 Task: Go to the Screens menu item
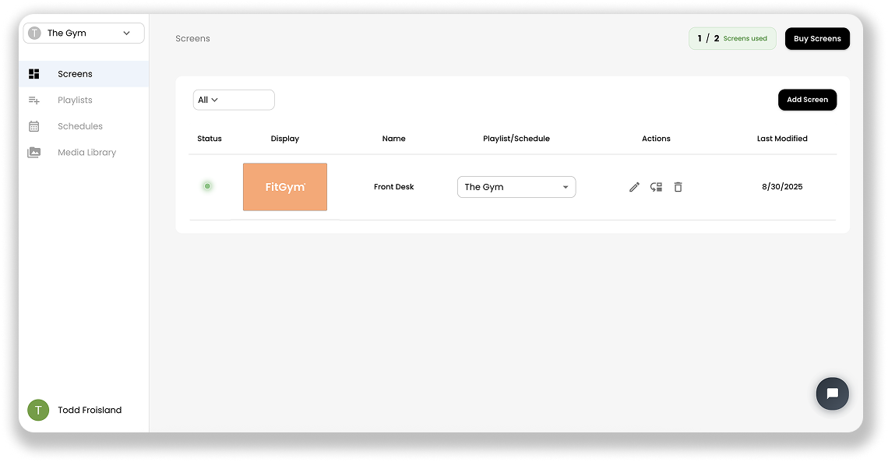click(84, 73)
